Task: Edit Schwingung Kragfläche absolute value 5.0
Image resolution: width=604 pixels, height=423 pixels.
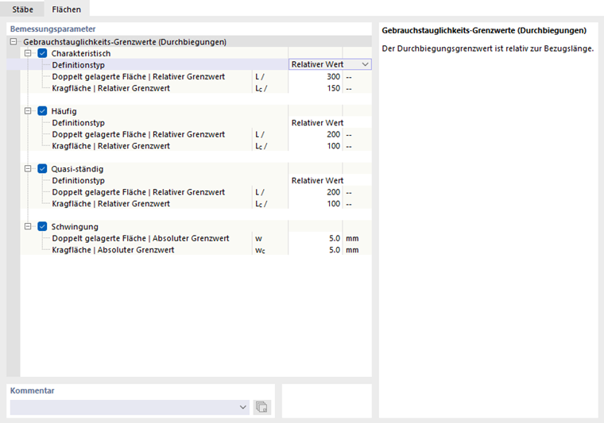Action: pyautogui.click(x=315, y=249)
